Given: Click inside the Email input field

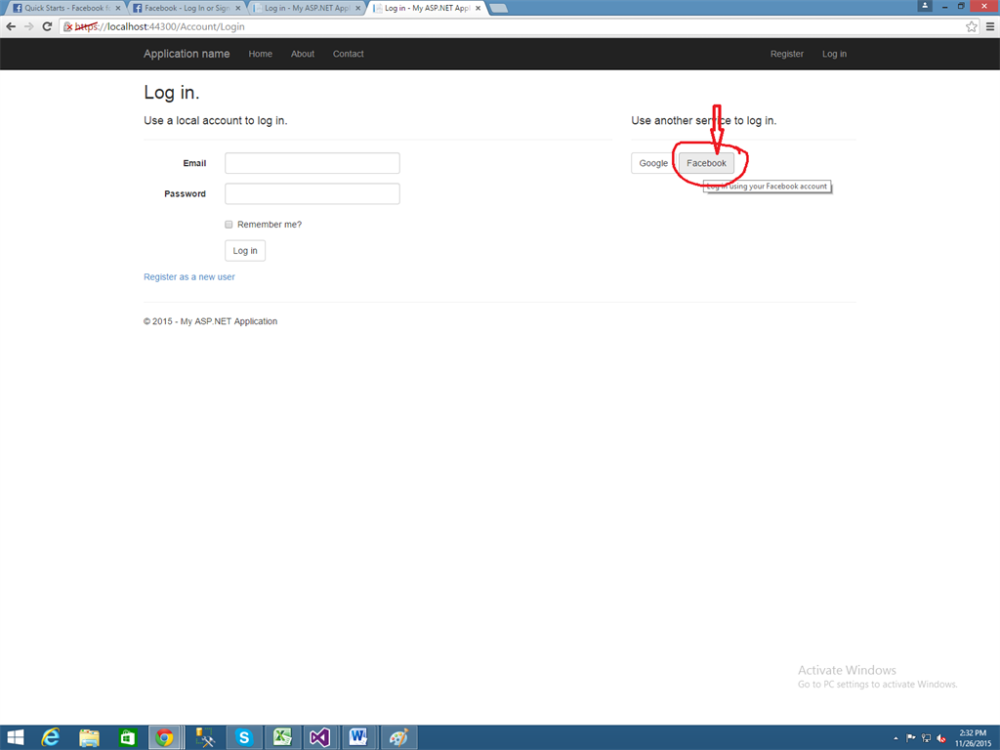Looking at the screenshot, I should coord(312,163).
